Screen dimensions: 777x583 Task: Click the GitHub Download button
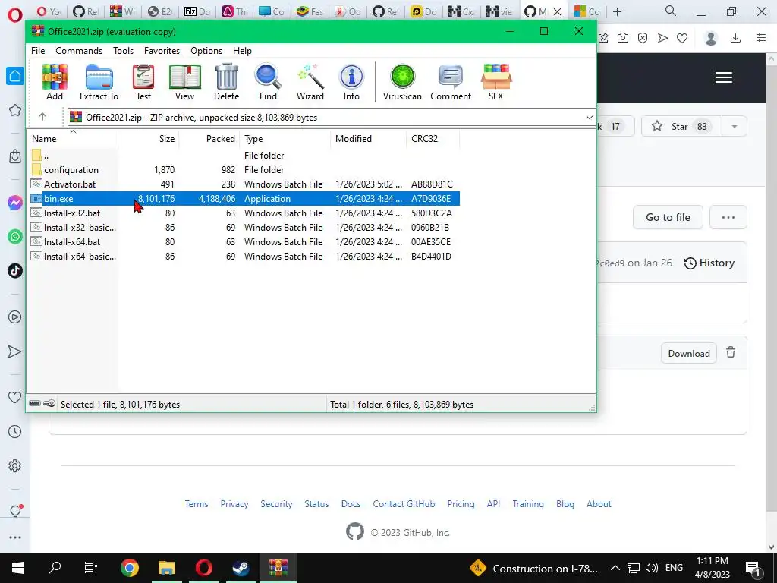tap(689, 354)
